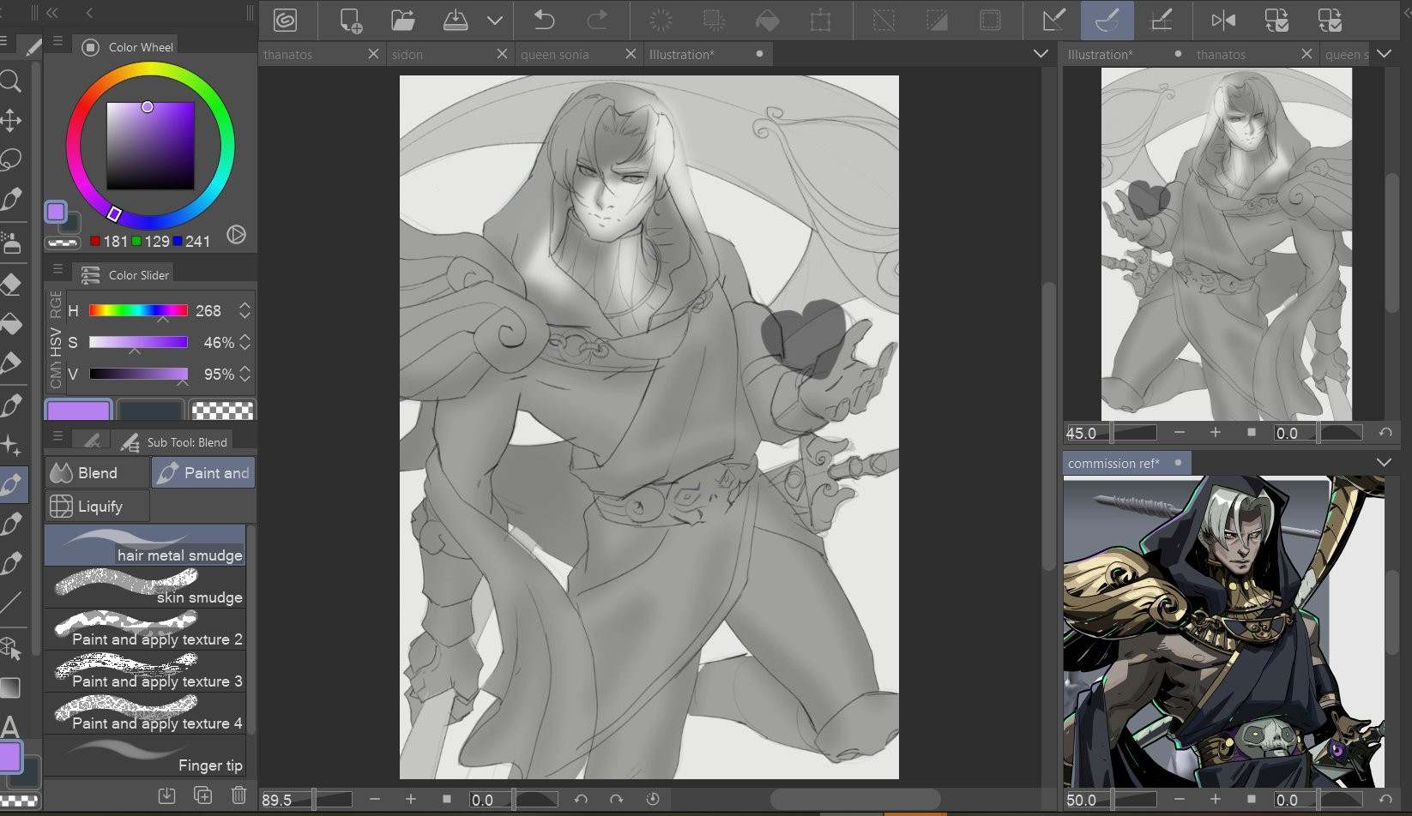
Task: Click Clear Outside Selection icon
Action: pos(713,20)
